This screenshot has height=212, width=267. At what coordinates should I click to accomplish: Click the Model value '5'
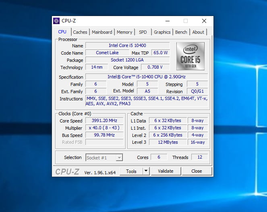[x=147, y=84]
